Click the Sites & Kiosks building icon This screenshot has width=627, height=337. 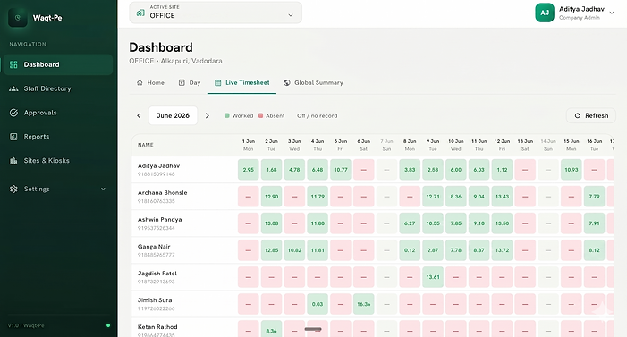(13, 161)
